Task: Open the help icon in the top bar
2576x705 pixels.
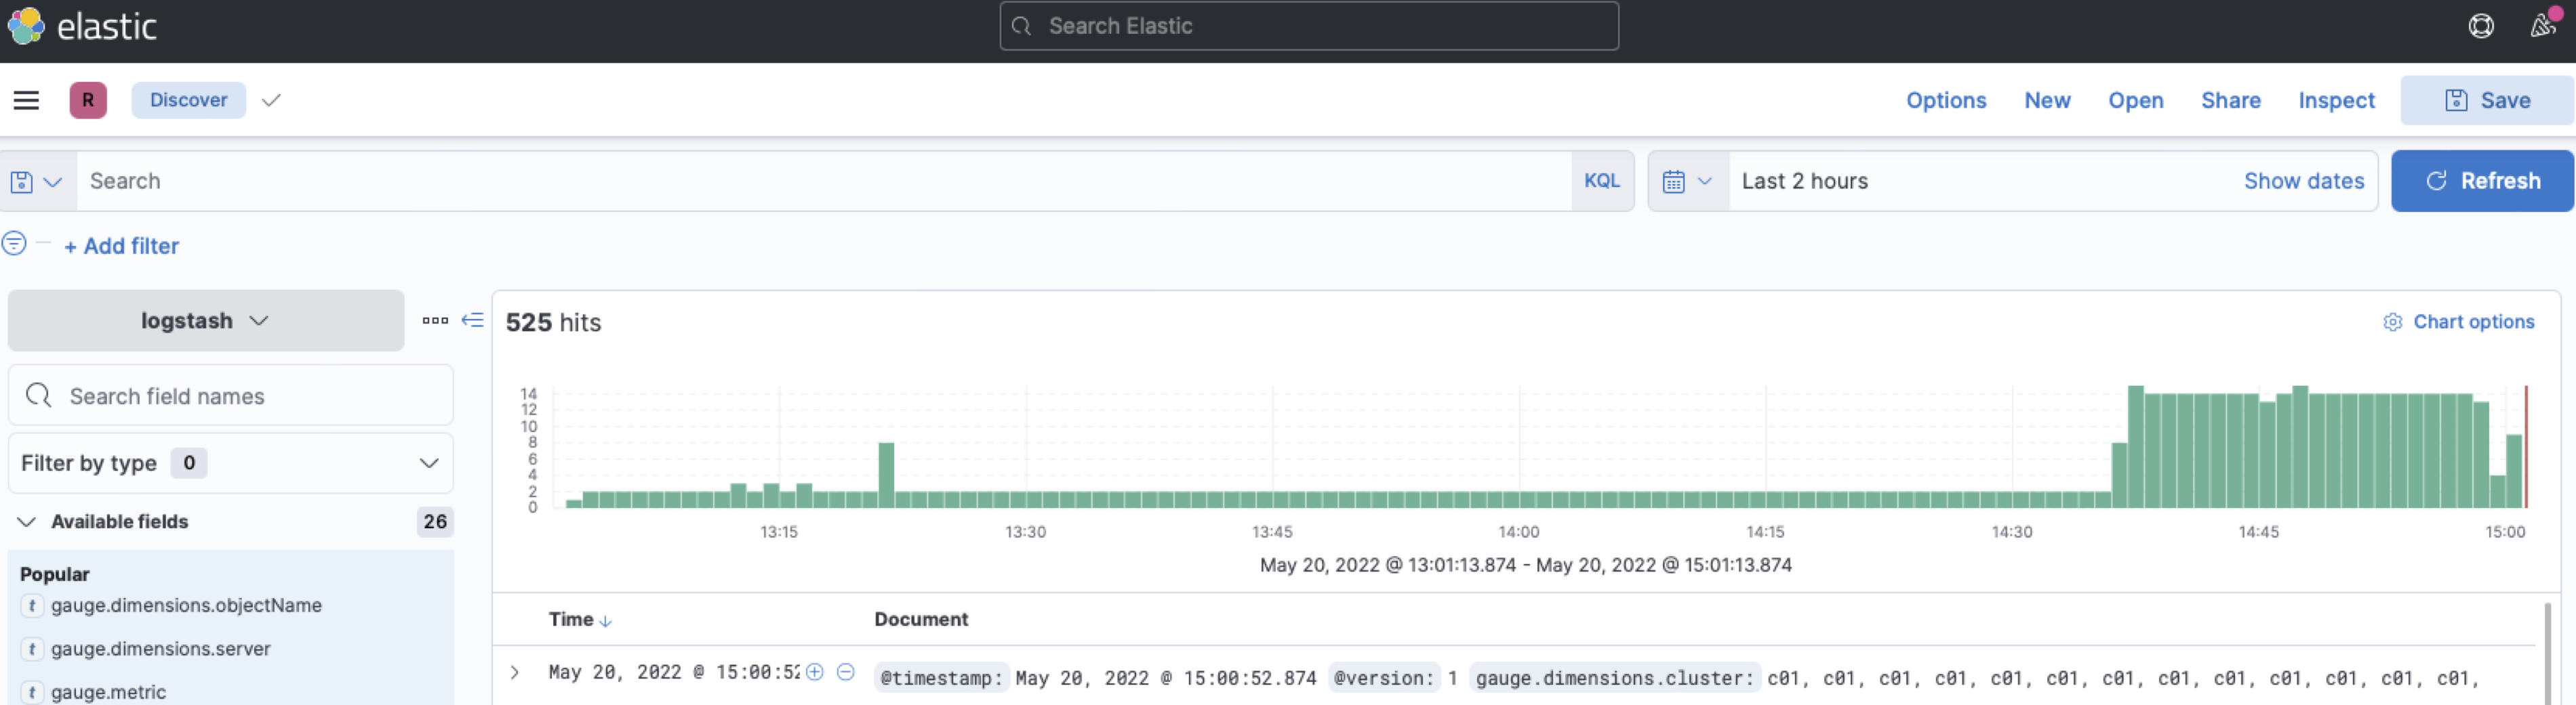Action: (x=2482, y=26)
